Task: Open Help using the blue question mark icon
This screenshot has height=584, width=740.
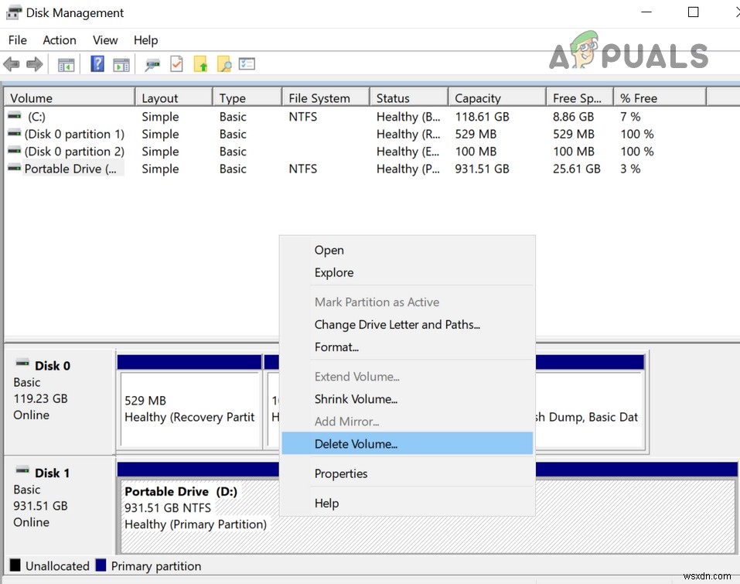Action: click(97, 63)
